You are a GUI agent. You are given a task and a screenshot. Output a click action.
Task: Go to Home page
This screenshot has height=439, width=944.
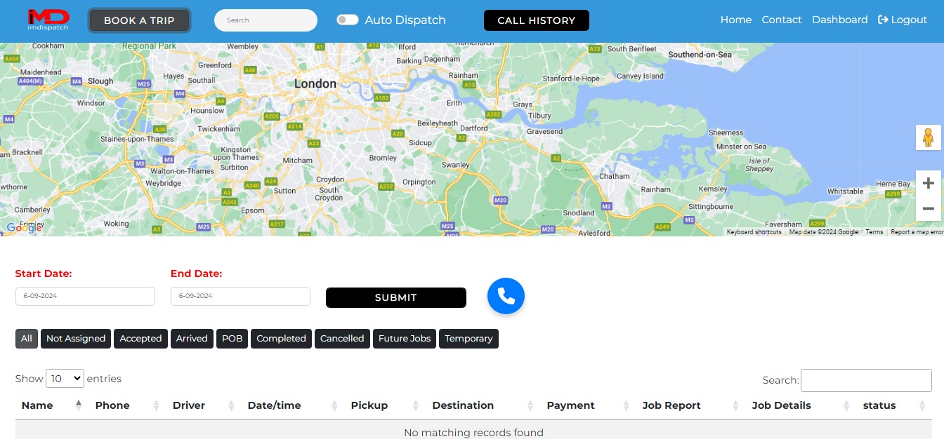coord(736,20)
